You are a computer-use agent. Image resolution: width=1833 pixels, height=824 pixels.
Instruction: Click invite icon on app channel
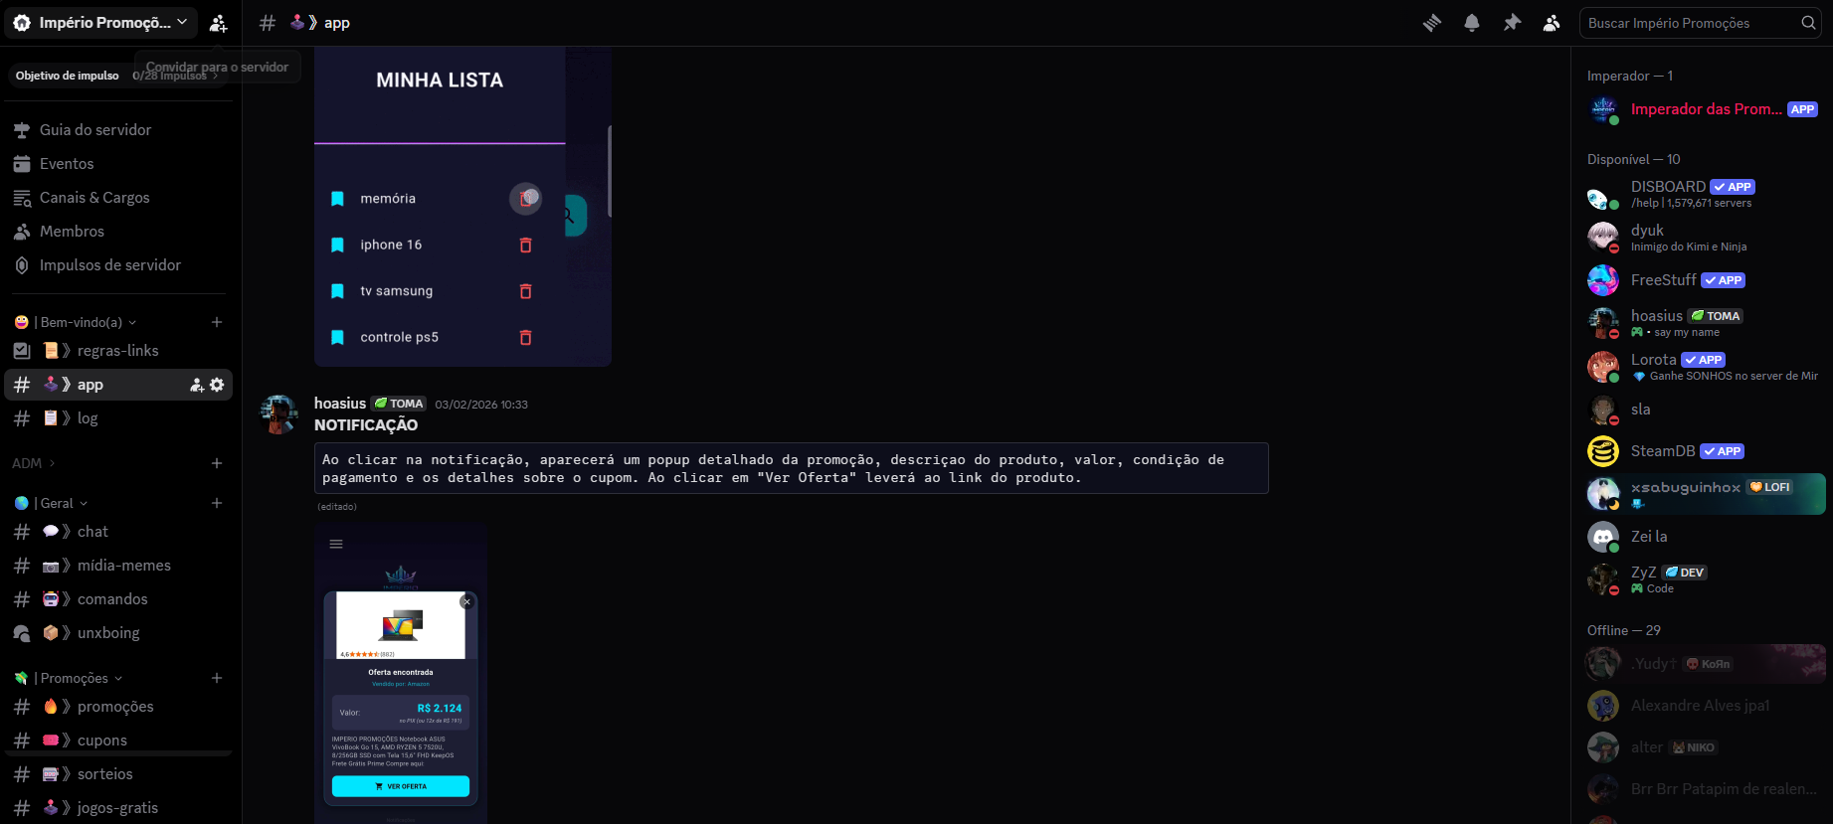[197, 385]
